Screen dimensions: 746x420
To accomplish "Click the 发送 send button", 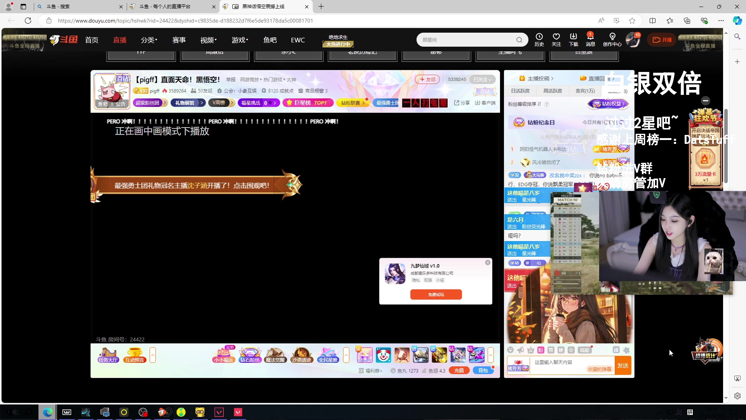I will click(x=623, y=366).
